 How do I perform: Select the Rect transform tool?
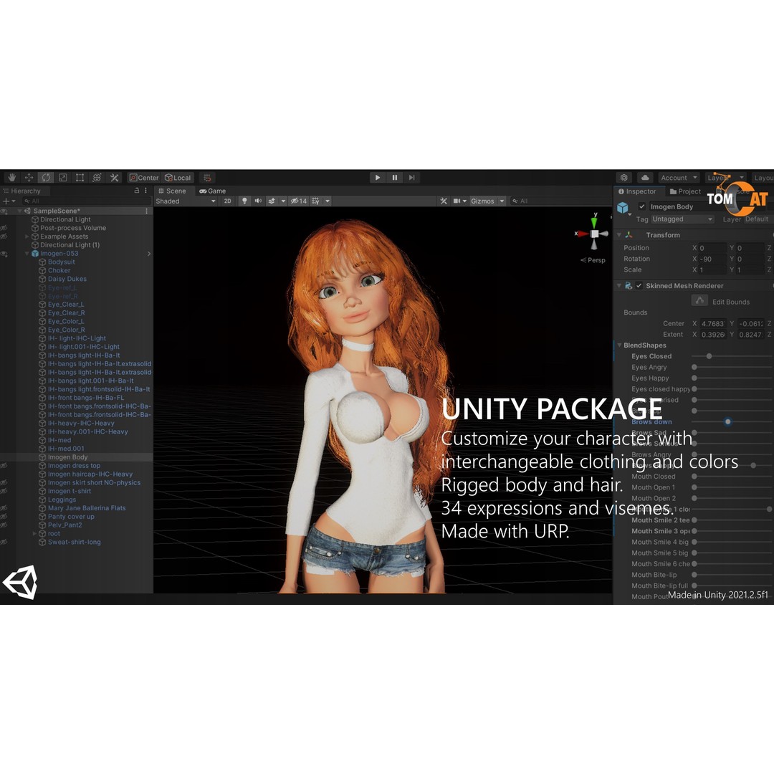tap(80, 178)
